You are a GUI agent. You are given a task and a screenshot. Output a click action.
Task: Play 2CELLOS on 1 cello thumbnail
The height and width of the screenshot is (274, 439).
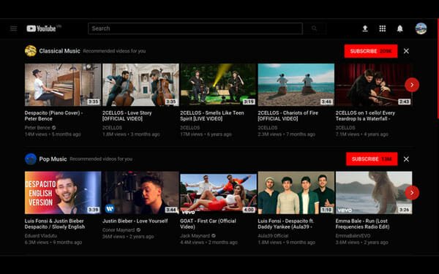click(x=374, y=85)
